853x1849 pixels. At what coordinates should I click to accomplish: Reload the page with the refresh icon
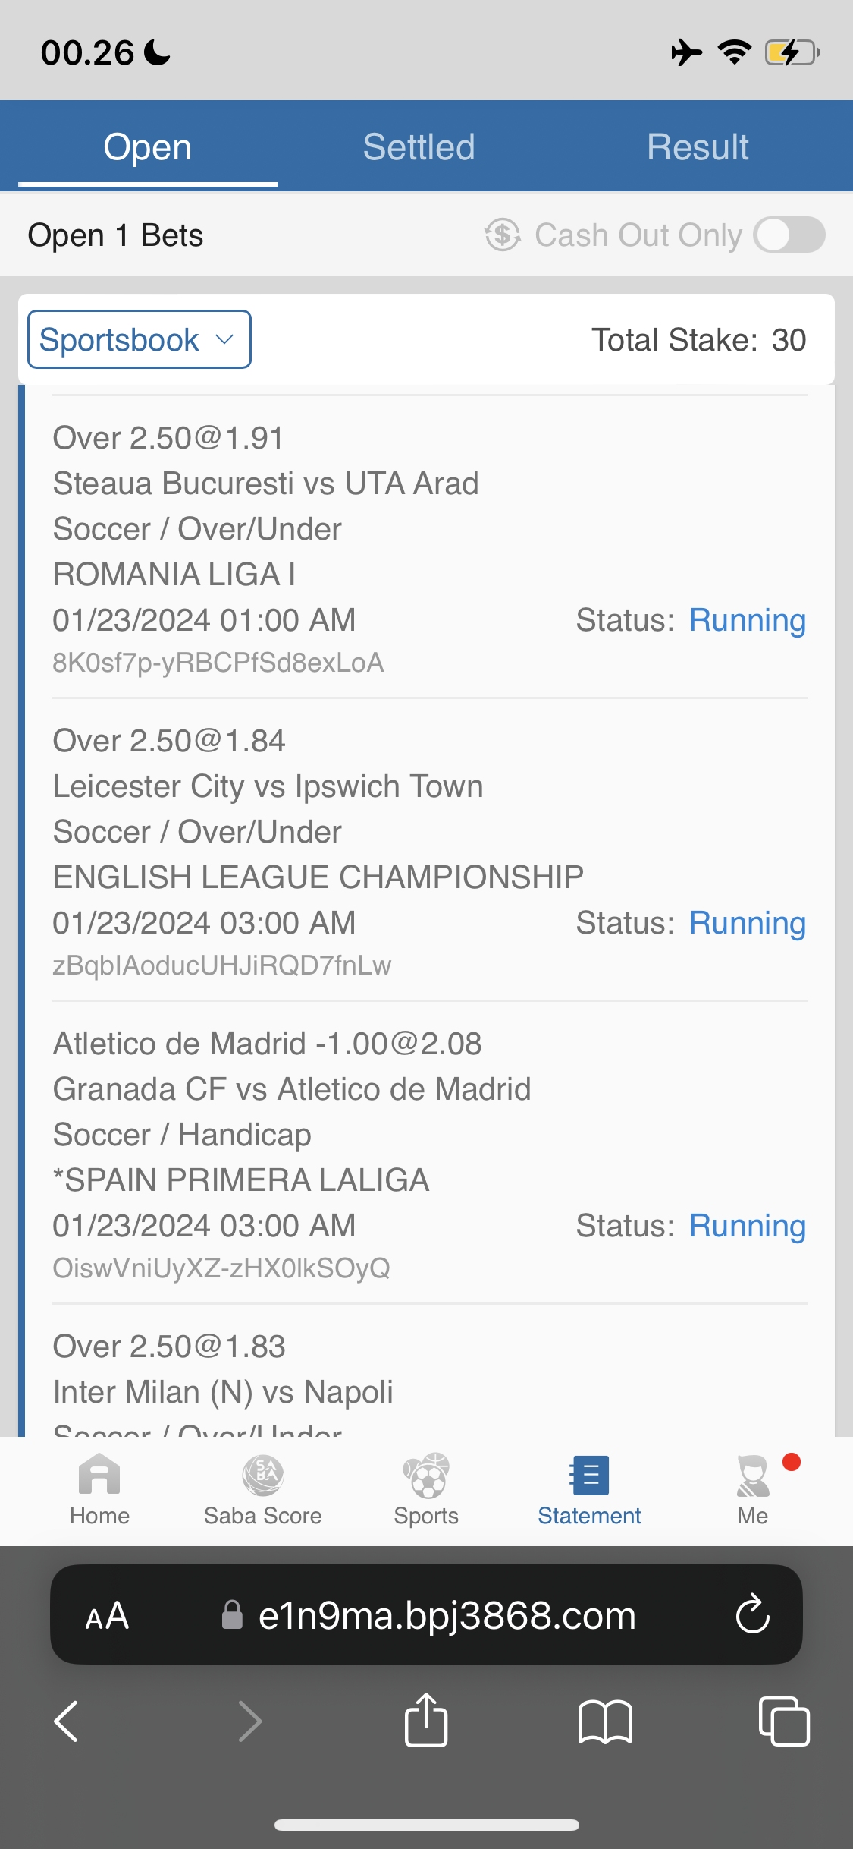(752, 1614)
